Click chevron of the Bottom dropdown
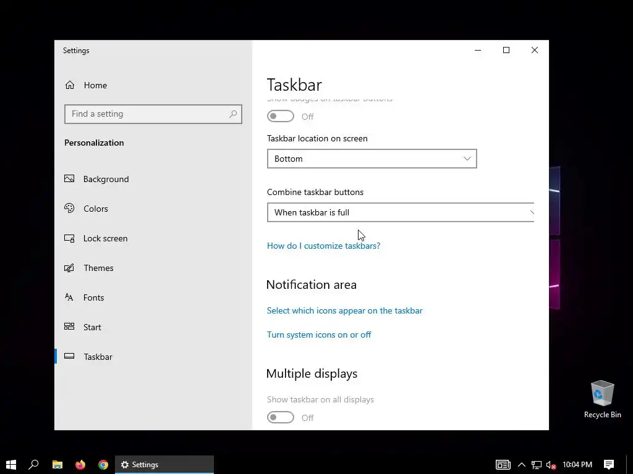 pyautogui.click(x=467, y=159)
